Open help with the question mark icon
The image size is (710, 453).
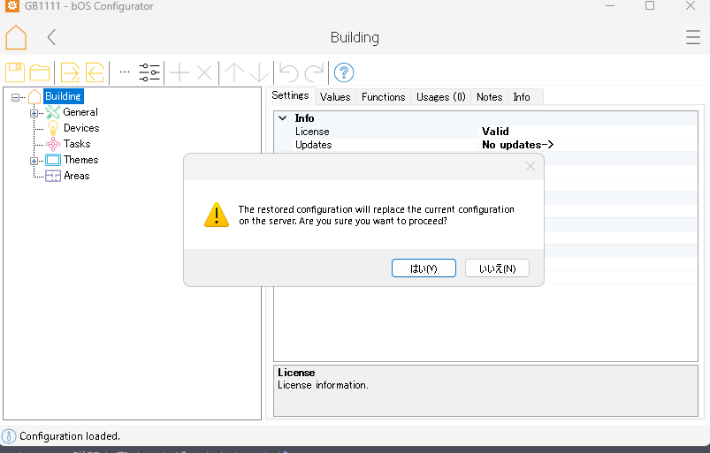pyautogui.click(x=344, y=72)
